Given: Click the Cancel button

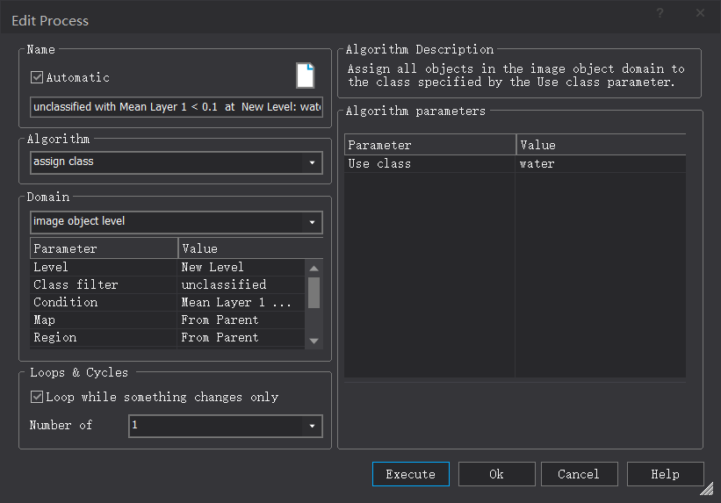Looking at the screenshot, I should pyautogui.click(x=578, y=474).
